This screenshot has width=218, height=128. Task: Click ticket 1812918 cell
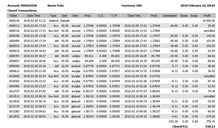(x=14, y=101)
